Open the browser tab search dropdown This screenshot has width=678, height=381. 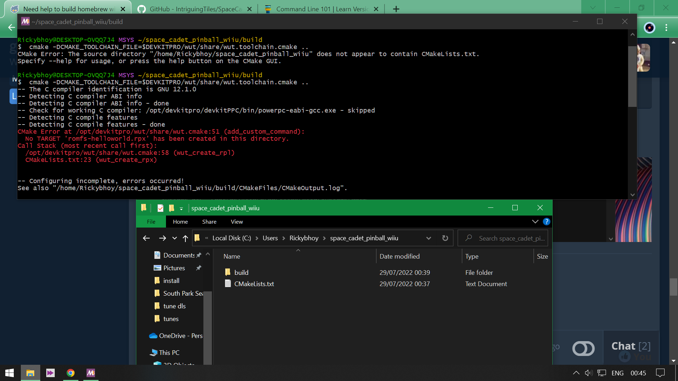(x=593, y=7)
